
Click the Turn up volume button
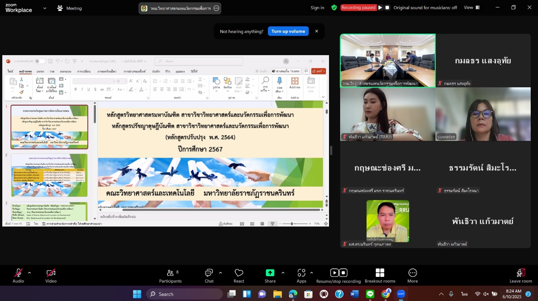pos(288,31)
